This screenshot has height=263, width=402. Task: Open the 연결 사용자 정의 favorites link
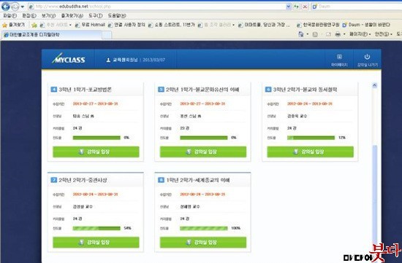click(x=126, y=25)
